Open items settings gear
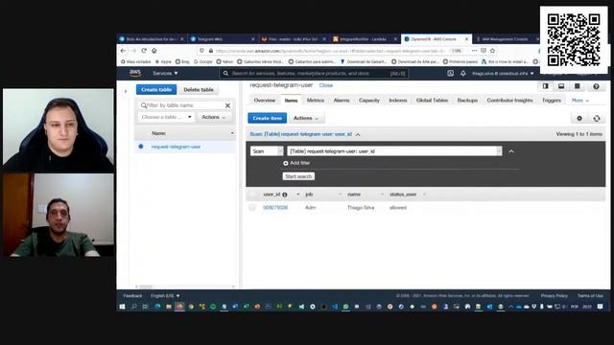The image size is (614, 345). click(x=579, y=118)
